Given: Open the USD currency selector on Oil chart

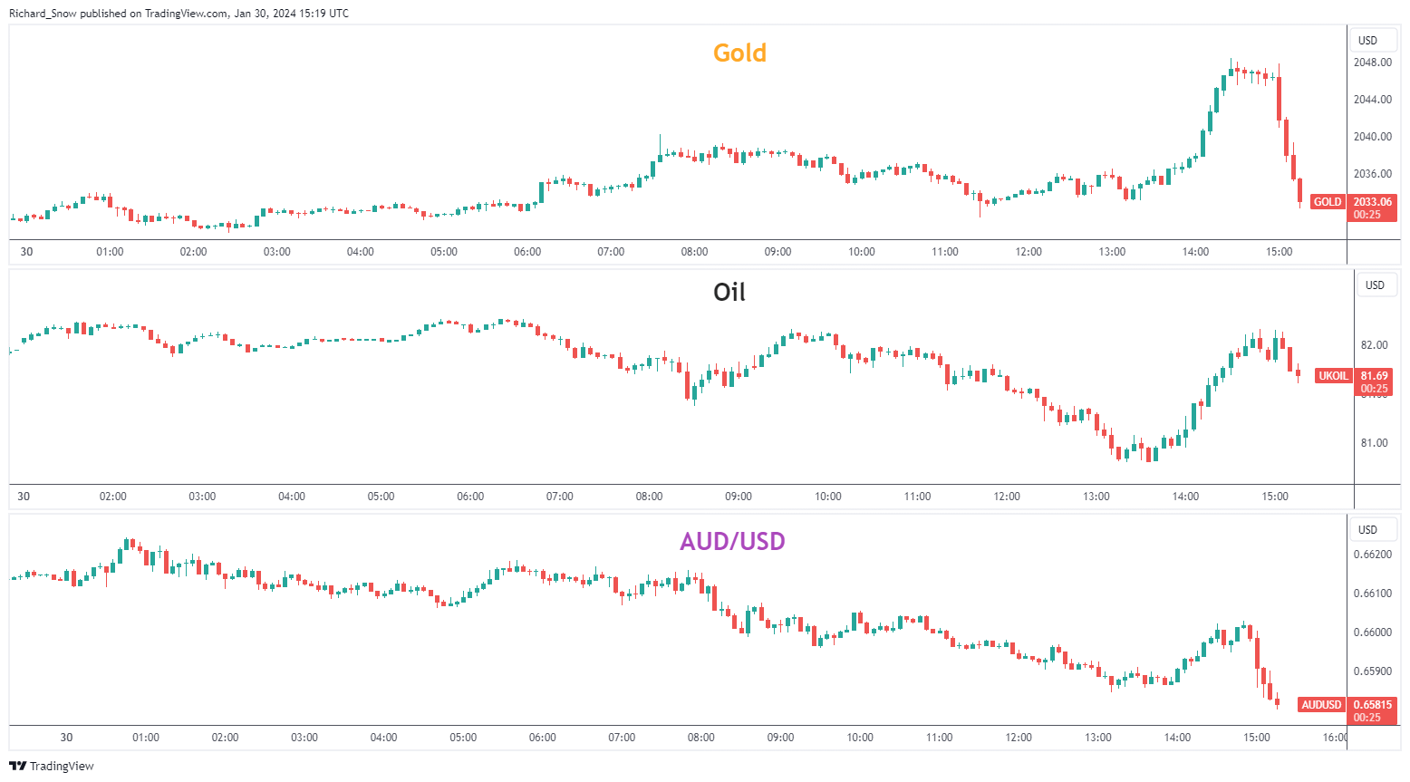Looking at the screenshot, I should tap(1375, 285).
